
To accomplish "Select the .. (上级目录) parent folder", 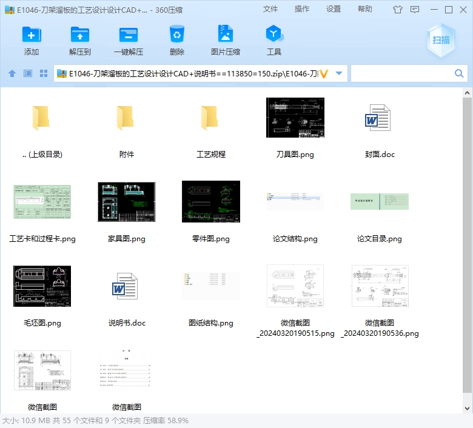I will pos(41,118).
